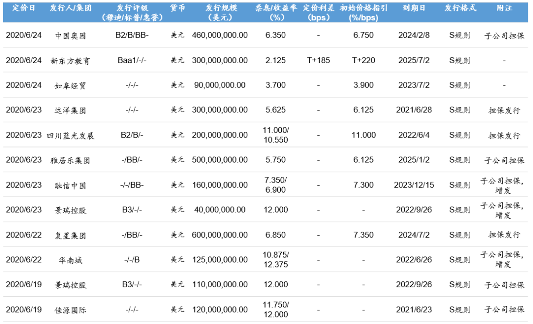Select maturity date 2023/12/15
The image size is (533, 324).
414,185
